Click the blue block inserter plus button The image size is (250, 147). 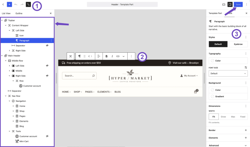click(x=9, y=5)
